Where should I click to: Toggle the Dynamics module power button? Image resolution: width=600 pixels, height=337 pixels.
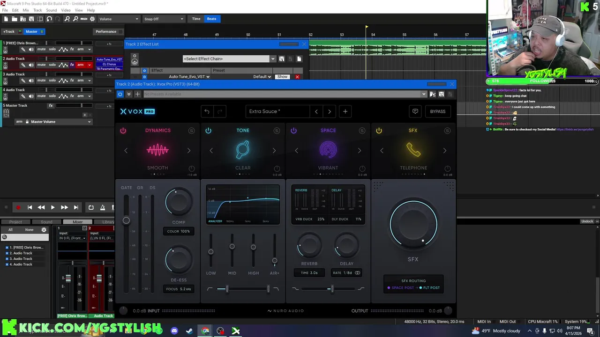click(x=123, y=131)
